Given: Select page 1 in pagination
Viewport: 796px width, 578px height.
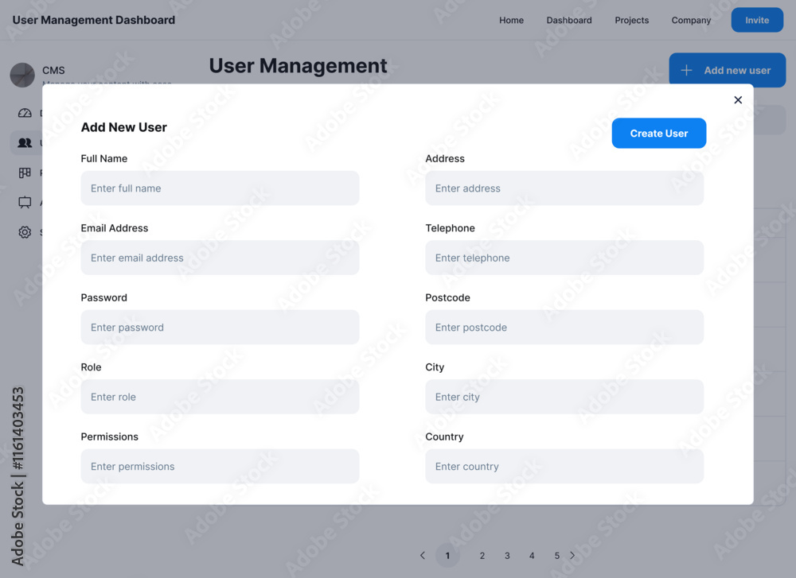Looking at the screenshot, I should click(x=447, y=555).
